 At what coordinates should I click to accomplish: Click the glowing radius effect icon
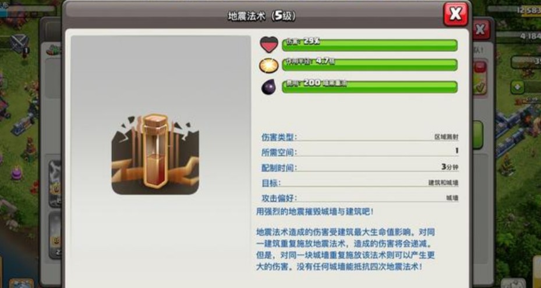pyautogui.click(x=269, y=65)
